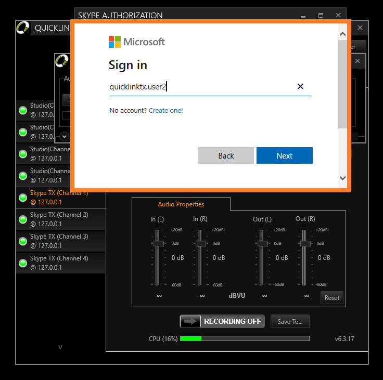
Task: Click the Sign in heading
Action: pyautogui.click(x=127, y=65)
